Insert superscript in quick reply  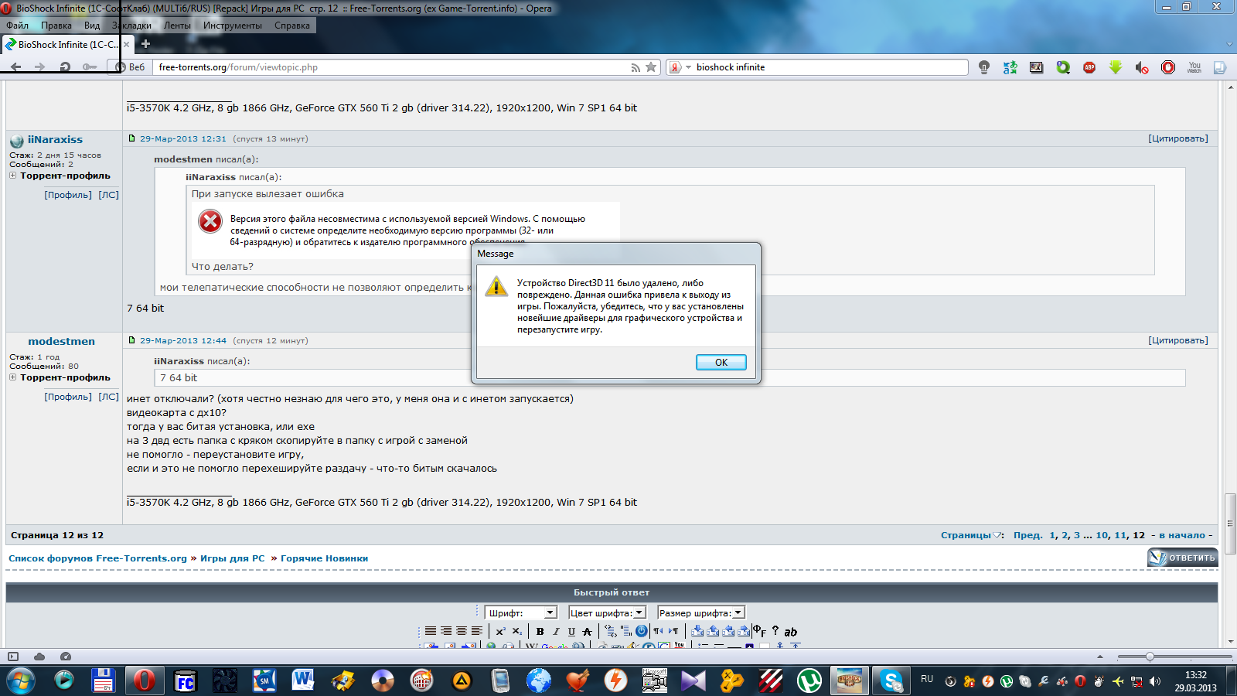pyautogui.click(x=500, y=631)
